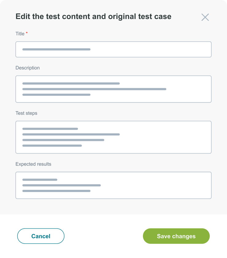Click the Test steps label
This screenshot has width=227, height=258.
(26, 113)
